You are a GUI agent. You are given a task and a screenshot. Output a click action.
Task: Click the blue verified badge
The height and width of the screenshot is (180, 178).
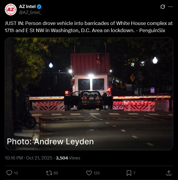click(x=39, y=7)
